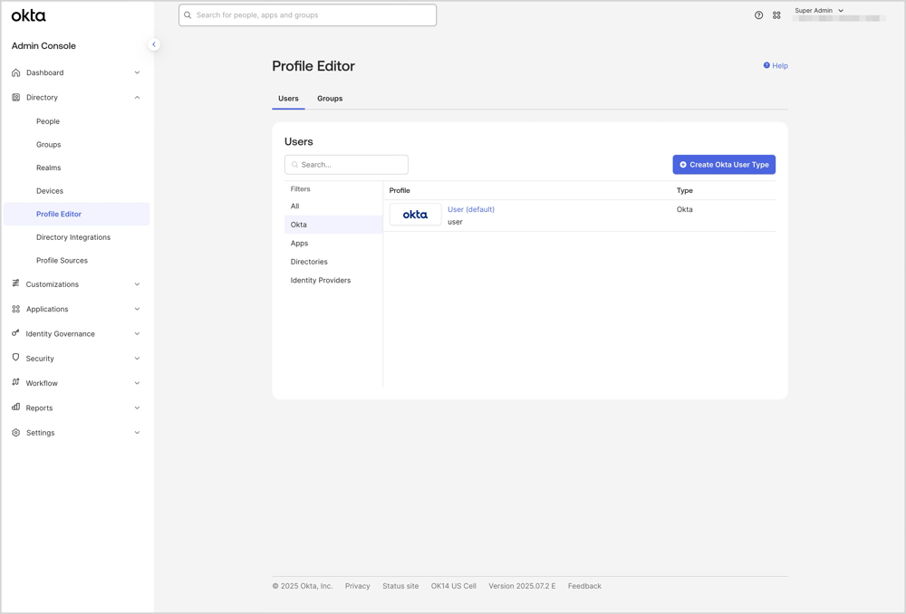
Task: Click Create Okta User Type button
Action: coord(724,165)
